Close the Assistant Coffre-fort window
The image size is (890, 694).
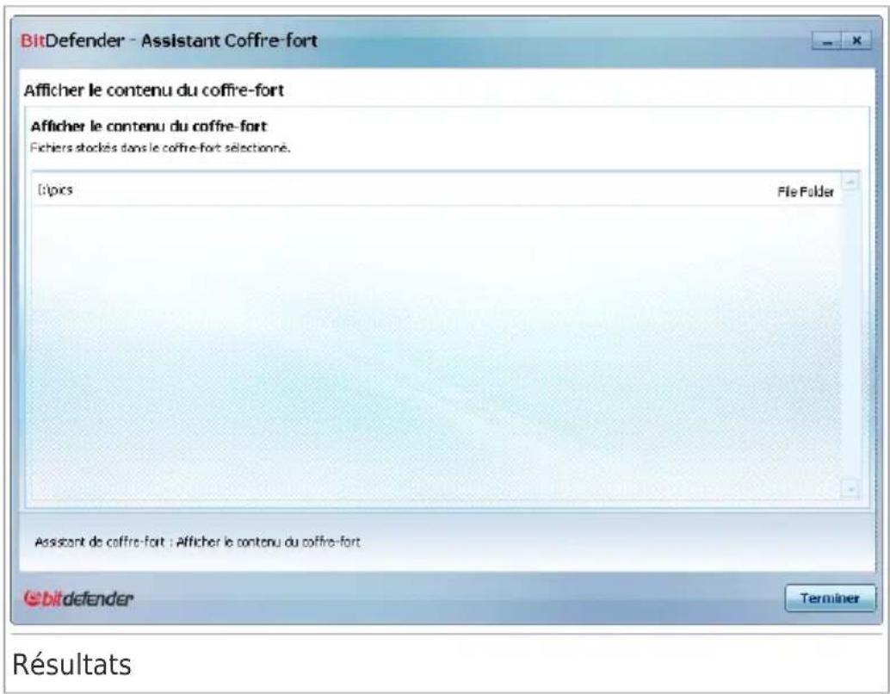pos(856,40)
